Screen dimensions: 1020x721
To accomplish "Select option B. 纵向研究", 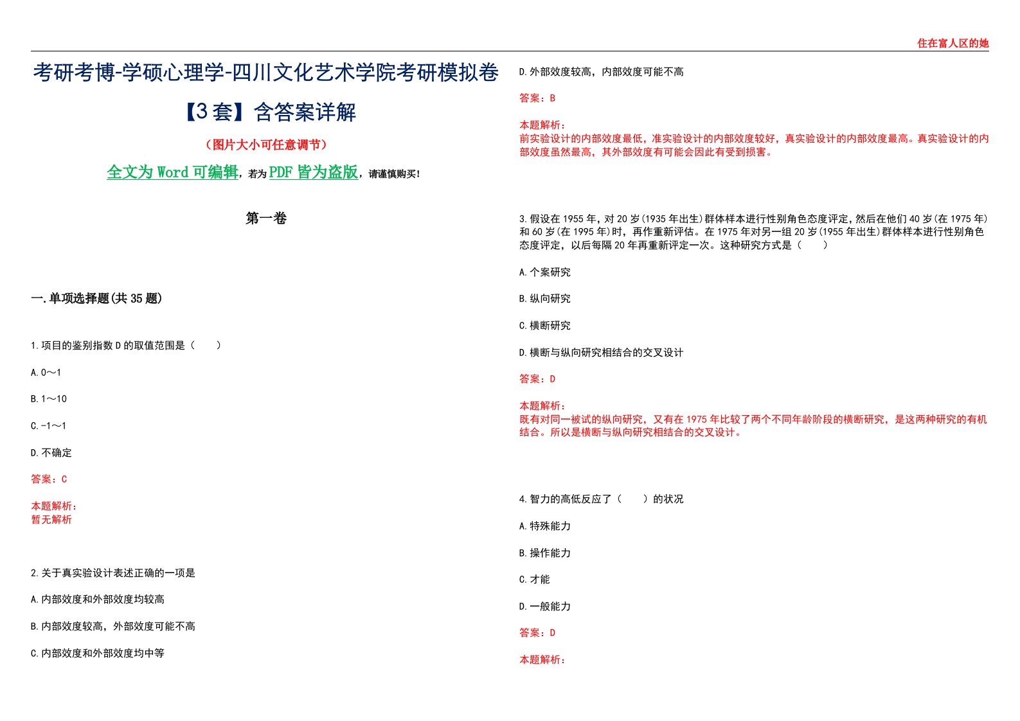I will pos(545,299).
